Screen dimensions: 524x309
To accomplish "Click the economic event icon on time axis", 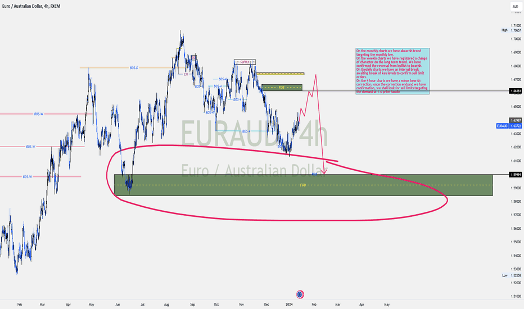I will click(x=300, y=294).
